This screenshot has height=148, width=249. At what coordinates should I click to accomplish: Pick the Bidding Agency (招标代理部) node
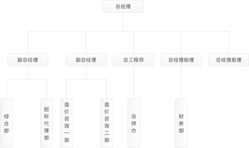click(46, 123)
